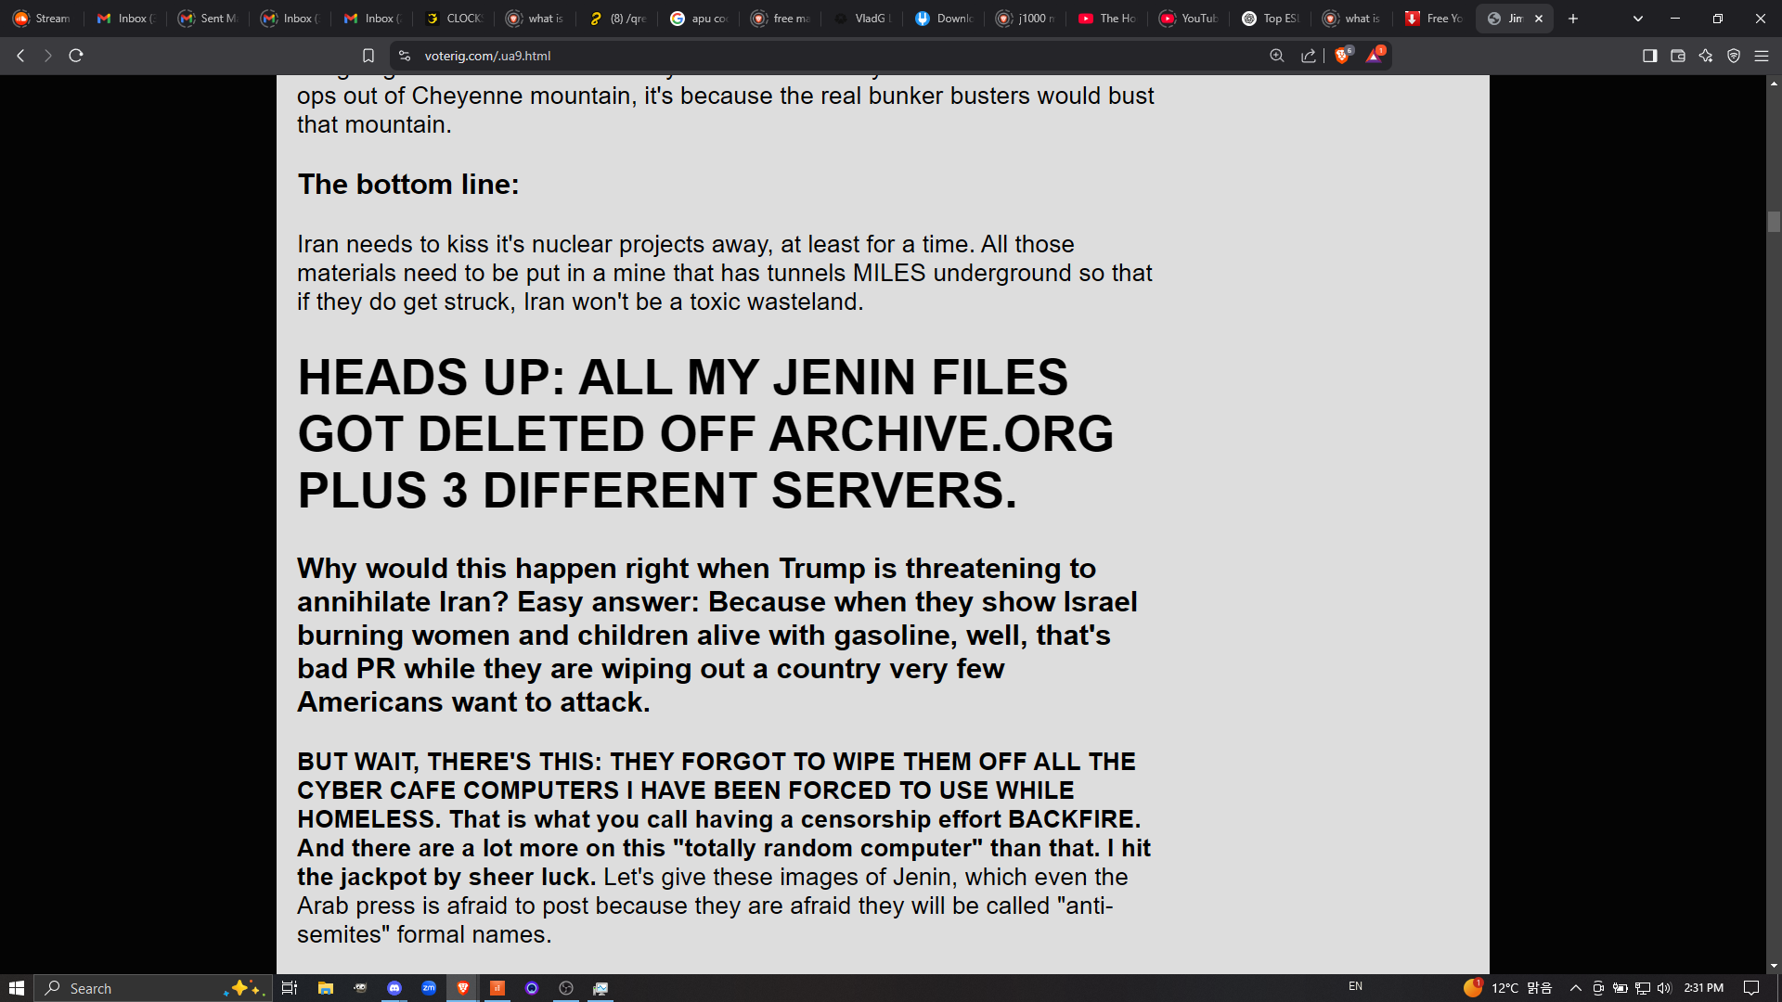
Task: Switch to the apu Google search tab
Action: (701, 19)
